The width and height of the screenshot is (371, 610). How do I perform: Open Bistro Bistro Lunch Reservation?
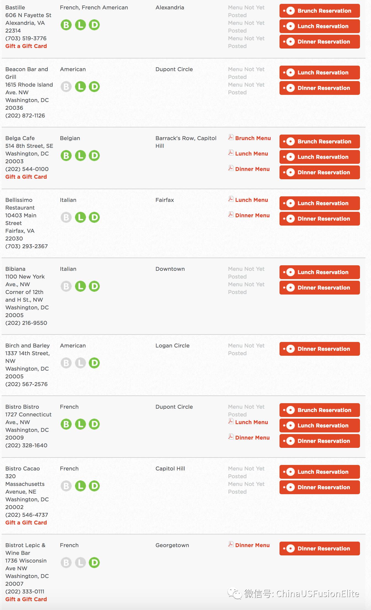click(x=320, y=426)
